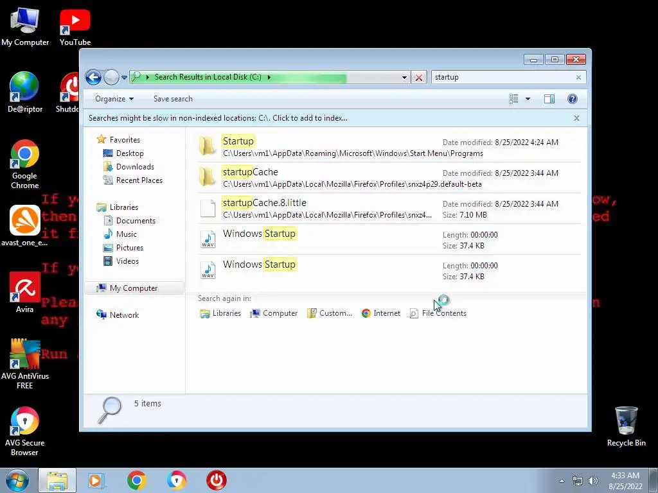Screen dimensions: 658x493
Task: Dismiss the non-indexed locations info bar
Action: click(x=576, y=118)
